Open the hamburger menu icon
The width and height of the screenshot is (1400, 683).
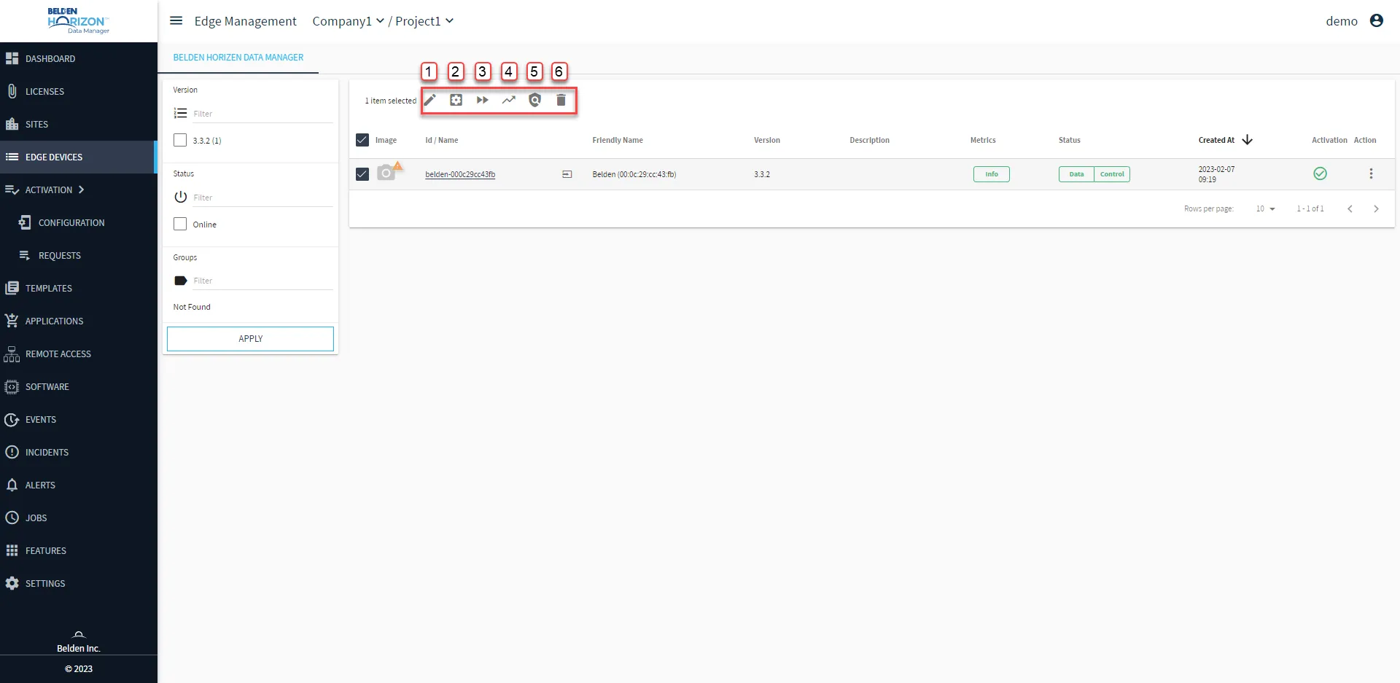[176, 20]
